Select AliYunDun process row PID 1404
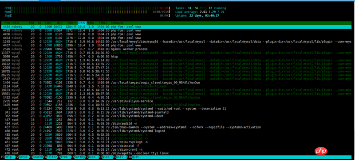This screenshot has width=355, height=160. coord(177,83)
